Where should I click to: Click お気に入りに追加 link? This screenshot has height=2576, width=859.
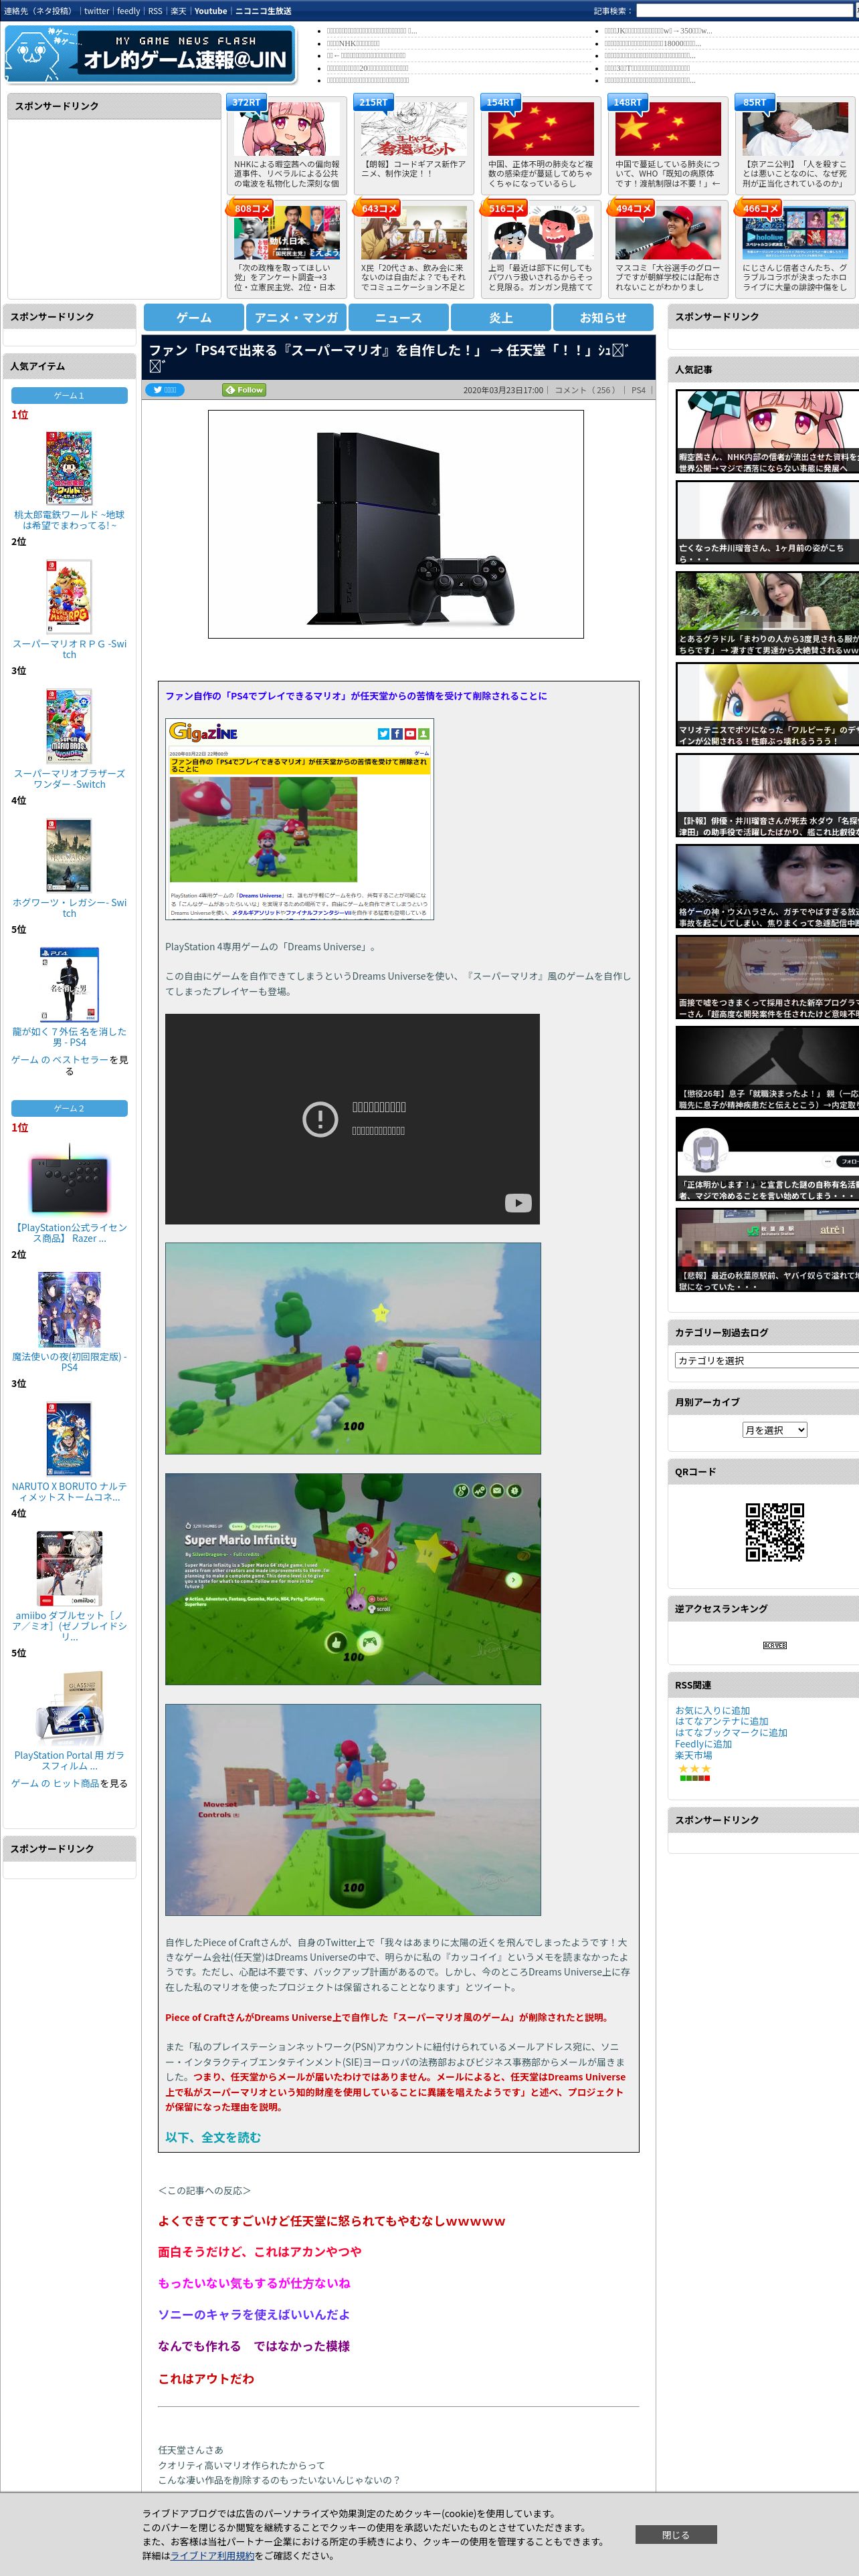[x=712, y=1711]
